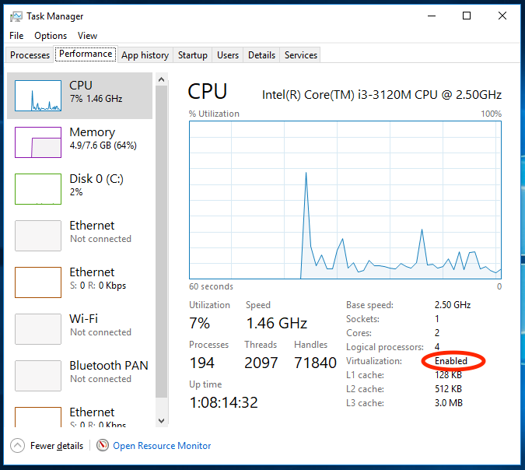Click the Intel Core i3-3120M processor name
Screen dimensions: 525x470
pyautogui.click(x=382, y=95)
